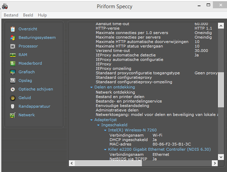Go to the Processor section
The width and height of the screenshot is (227, 172).
coord(28,46)
